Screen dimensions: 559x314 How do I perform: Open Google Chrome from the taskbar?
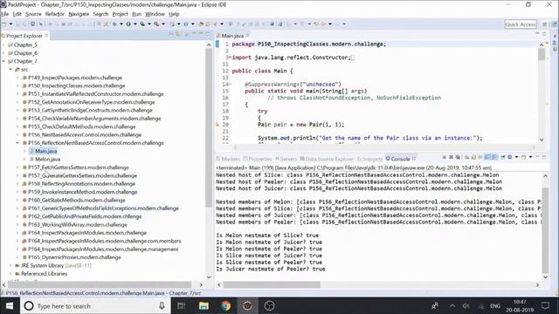point(225,306)
